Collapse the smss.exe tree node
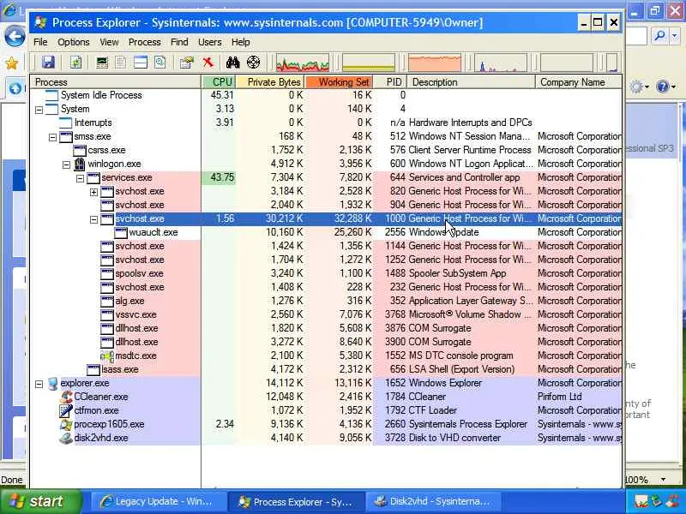 click(x=52, y=137)
